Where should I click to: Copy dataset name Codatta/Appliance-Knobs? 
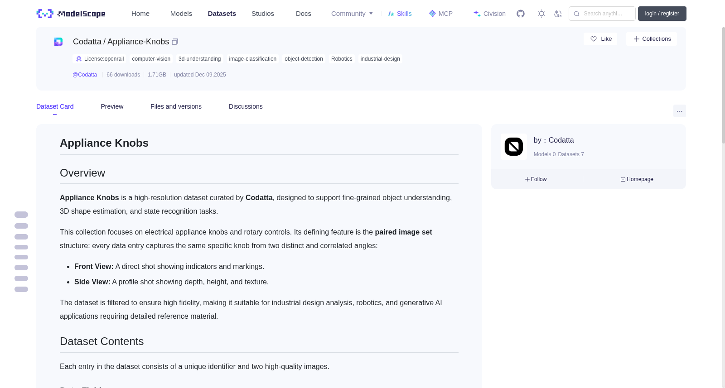175,42
